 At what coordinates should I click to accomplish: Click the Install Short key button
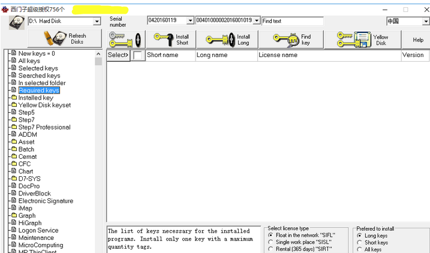pos(171,40)
